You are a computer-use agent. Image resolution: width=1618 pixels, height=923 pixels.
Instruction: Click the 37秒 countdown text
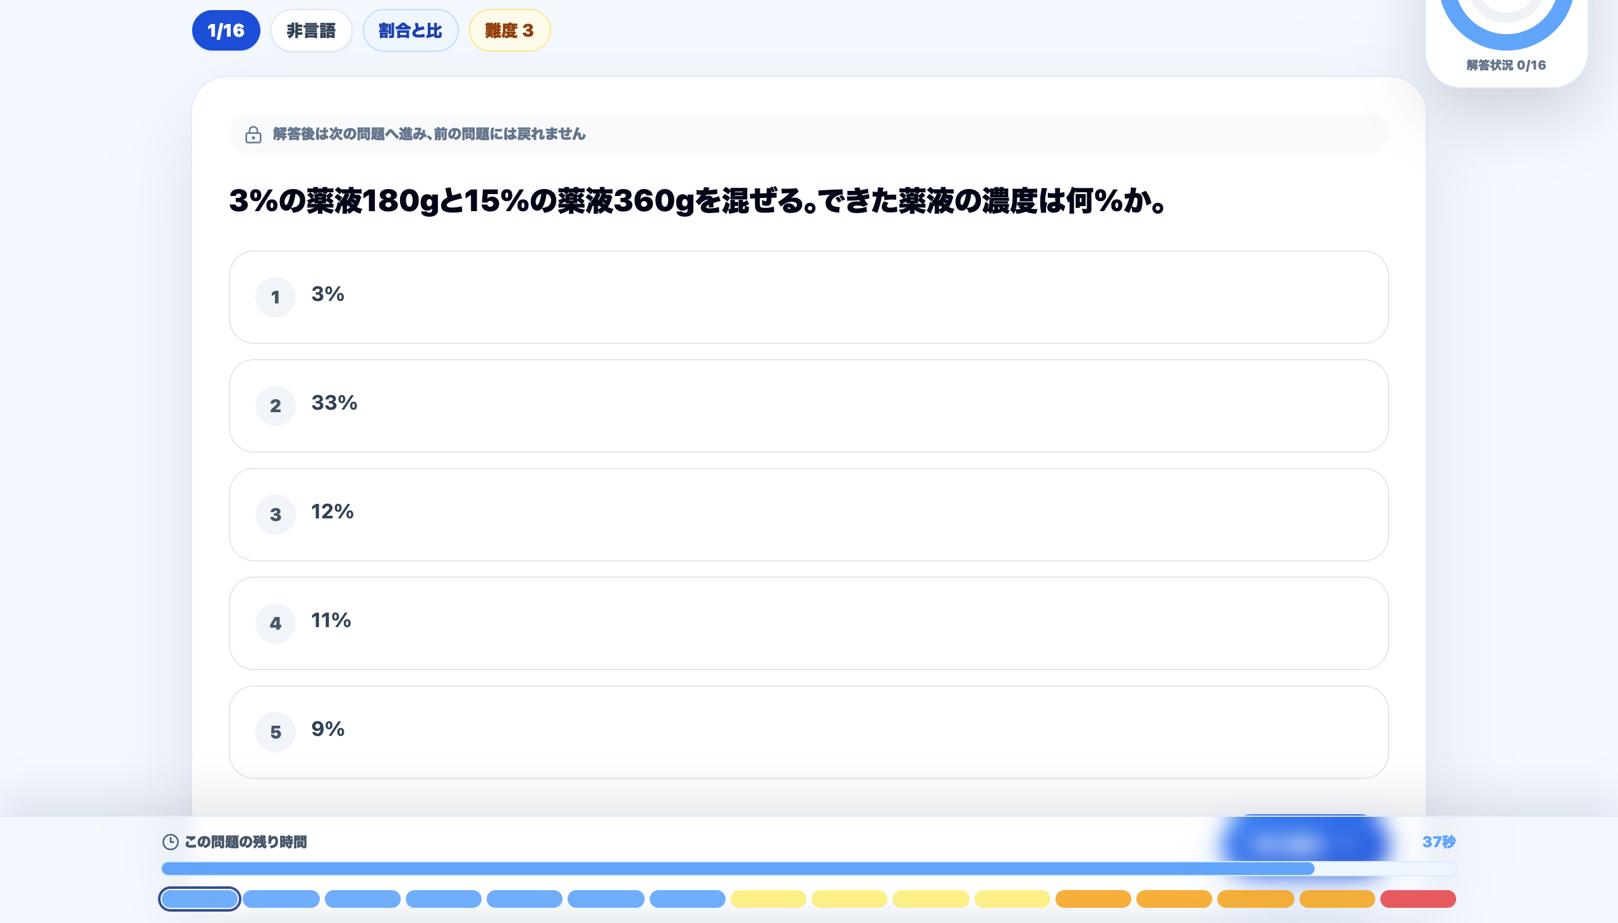1439,842
